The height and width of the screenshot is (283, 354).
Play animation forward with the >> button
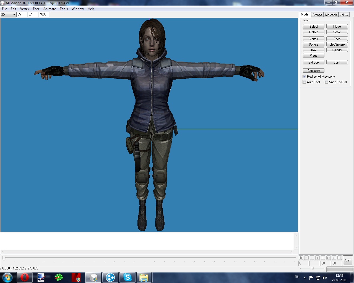(x=329, y=258)
